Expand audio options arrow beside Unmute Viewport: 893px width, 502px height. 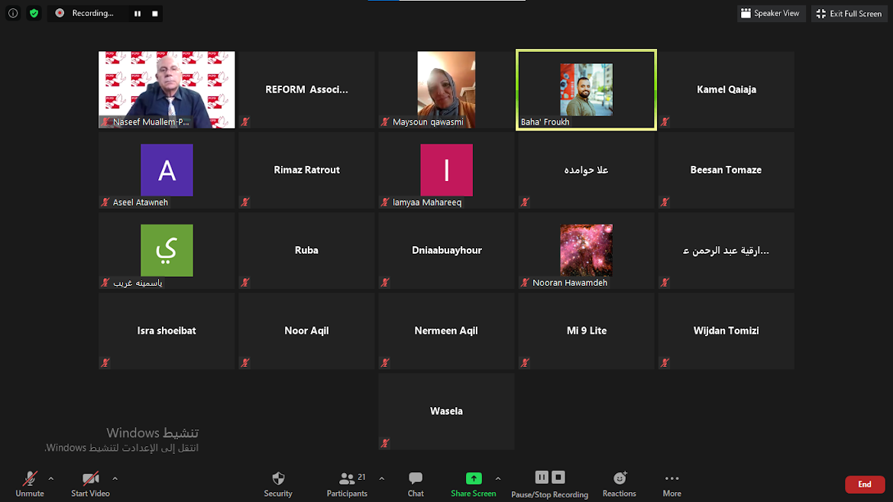coord(51,479)
